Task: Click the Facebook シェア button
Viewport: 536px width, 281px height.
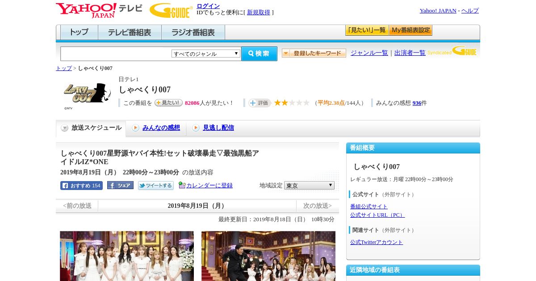Action: click(120, 185)
